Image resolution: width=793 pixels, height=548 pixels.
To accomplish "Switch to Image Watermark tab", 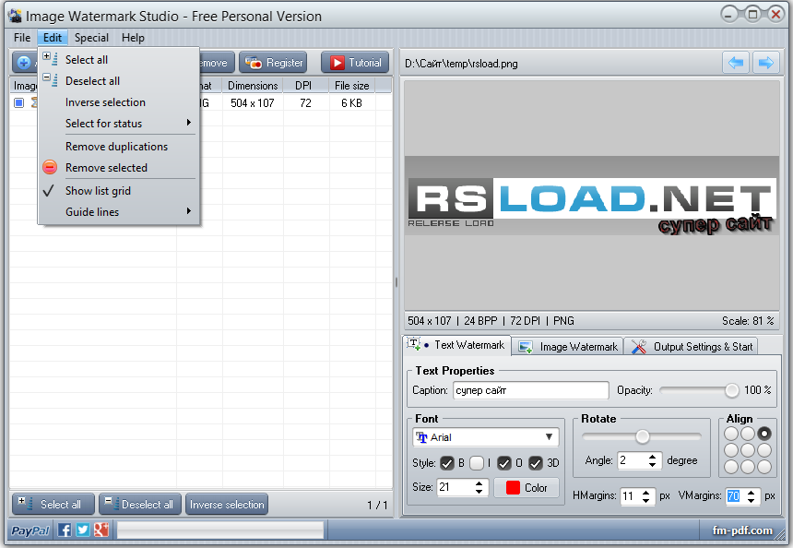I will click(x=568, y=347).
